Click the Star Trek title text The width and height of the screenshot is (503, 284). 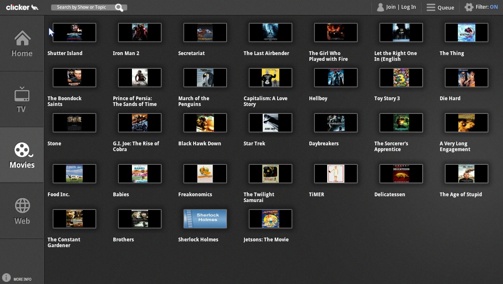coord(254,143)
